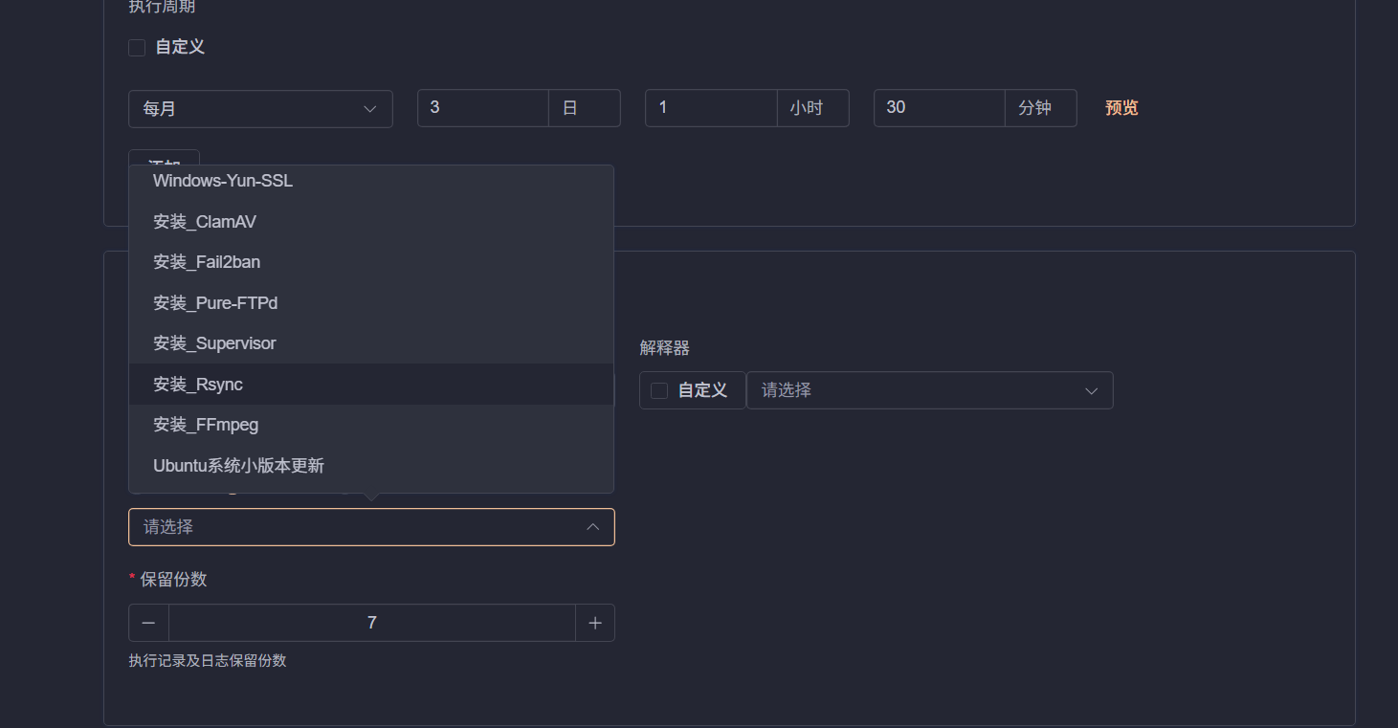Choose Ubuntu系统小版本更新 from the list

(x=238, y=466)
